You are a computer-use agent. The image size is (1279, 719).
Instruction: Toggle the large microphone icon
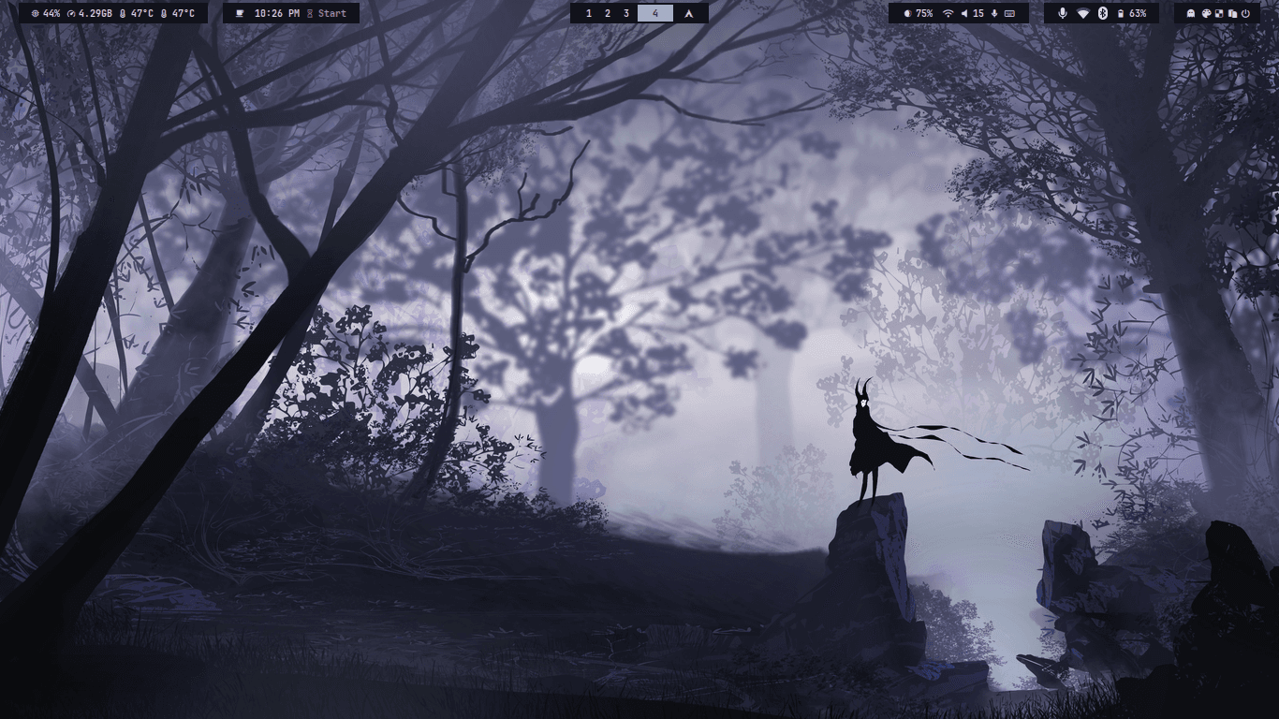point(1063,13)
